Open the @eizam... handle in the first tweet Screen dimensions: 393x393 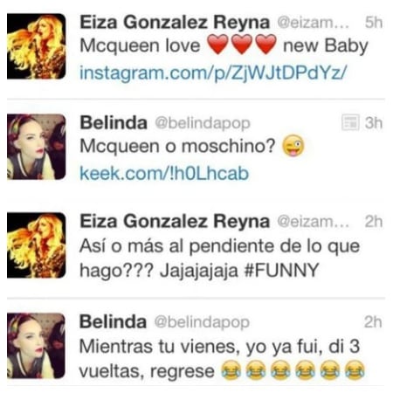(313, 23)
